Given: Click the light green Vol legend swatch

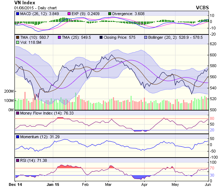Looking at the screenshot, I should point(18,42).
